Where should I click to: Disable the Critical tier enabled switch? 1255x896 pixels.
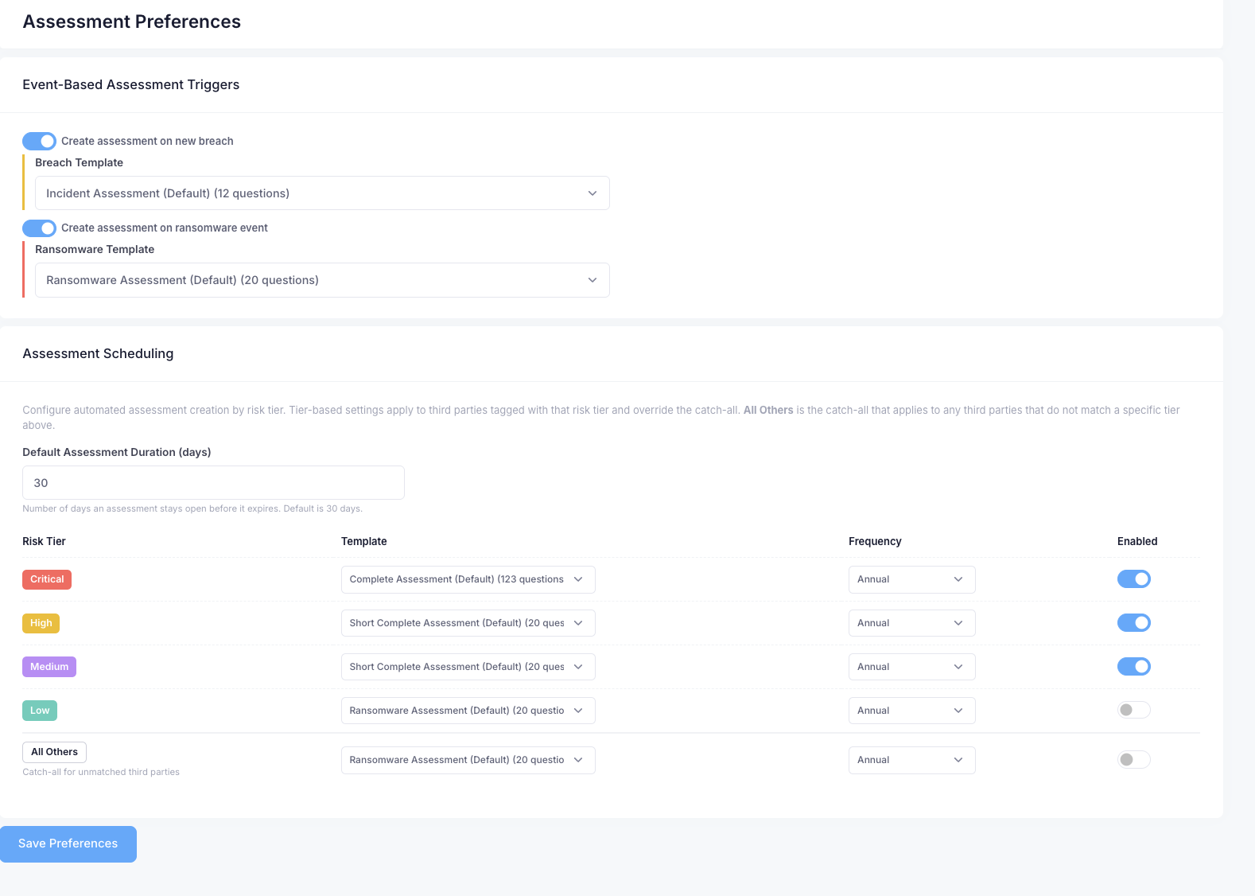click(1133, 579)
